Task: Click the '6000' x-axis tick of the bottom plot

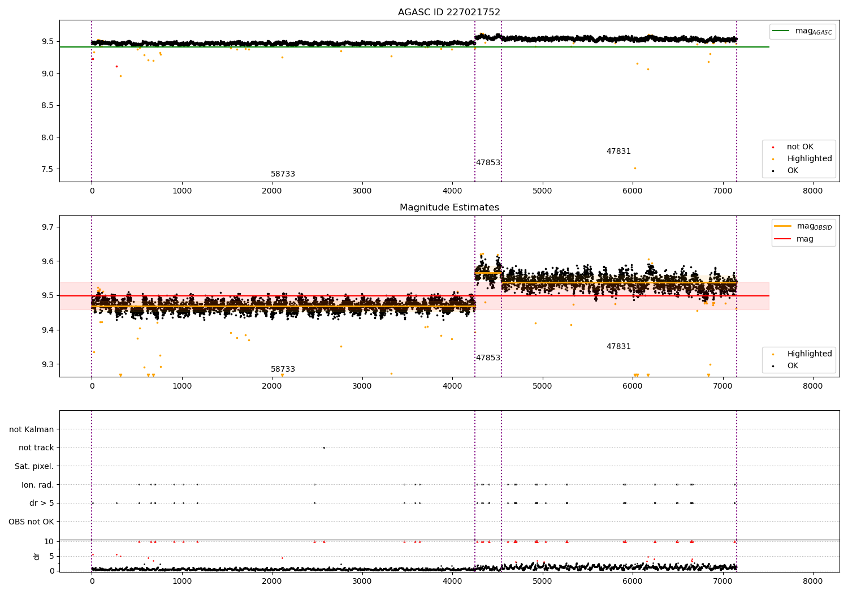Action: coord(633,582)
